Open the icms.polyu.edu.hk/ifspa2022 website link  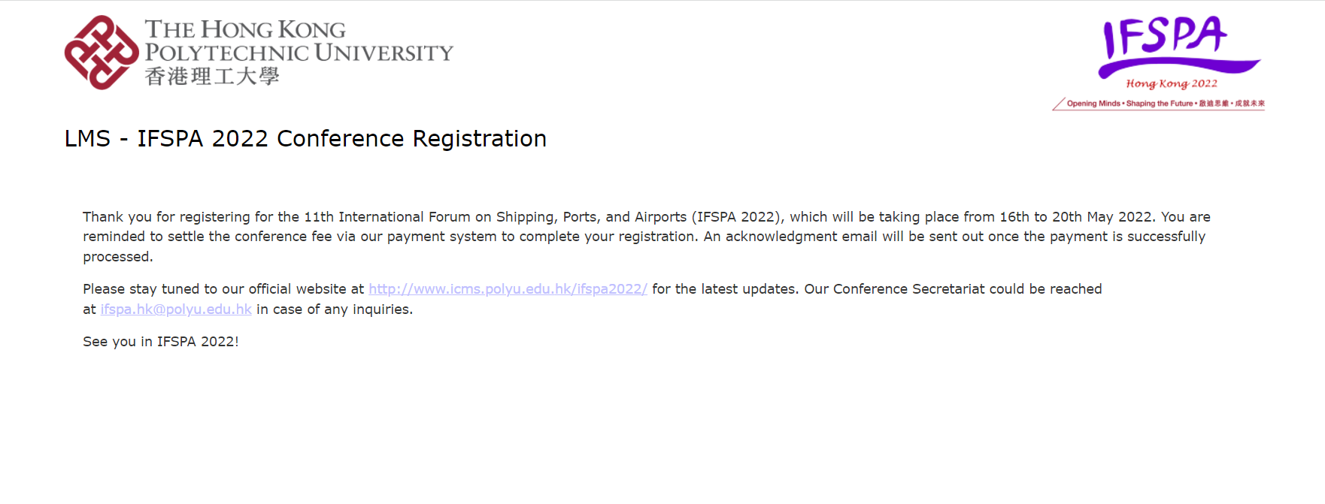pyautogui.click(x=508, y=289)
